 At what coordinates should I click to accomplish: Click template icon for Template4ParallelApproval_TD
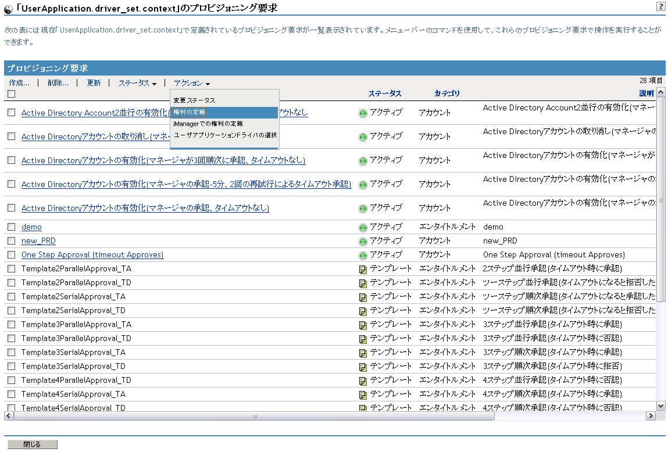(363, 381)
